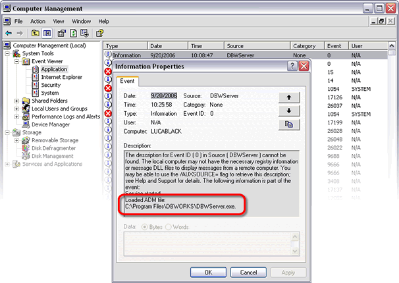Screen dimensions: 399x283
Task: Open Disk Management in the tree
Action: pyautogui.click(x=53, y=156)
